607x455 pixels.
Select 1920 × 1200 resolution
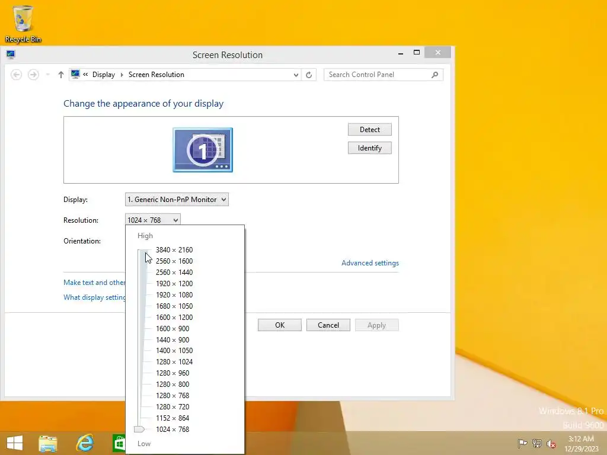click(x=174, y=284)
